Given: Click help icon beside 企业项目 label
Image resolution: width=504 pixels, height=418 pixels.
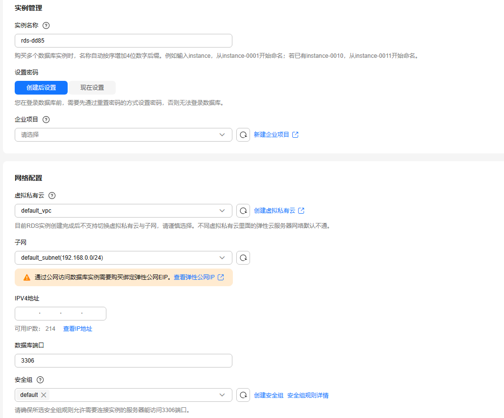Looking at the screenshot, I should pyautogui.click(x=47, y=120).
